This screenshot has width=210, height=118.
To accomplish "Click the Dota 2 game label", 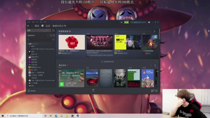I will coord(146,53).
